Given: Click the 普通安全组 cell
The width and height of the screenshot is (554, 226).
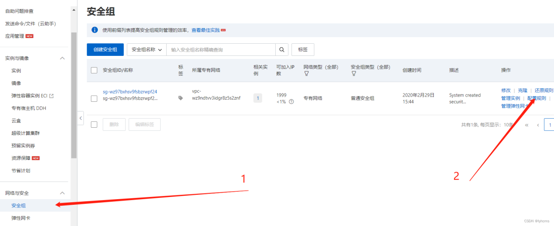Looking at the screenshot, I should [x=363, y=98].
